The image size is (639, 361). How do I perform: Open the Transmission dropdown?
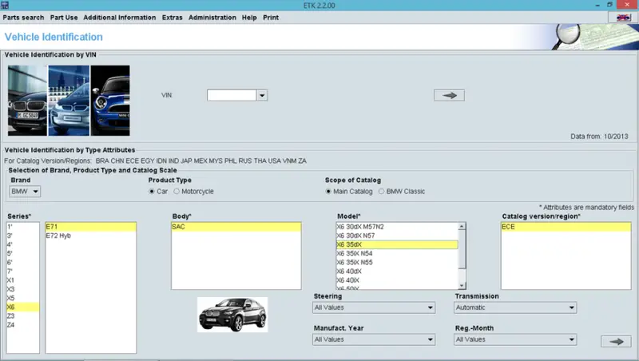[x=515, y=307]
